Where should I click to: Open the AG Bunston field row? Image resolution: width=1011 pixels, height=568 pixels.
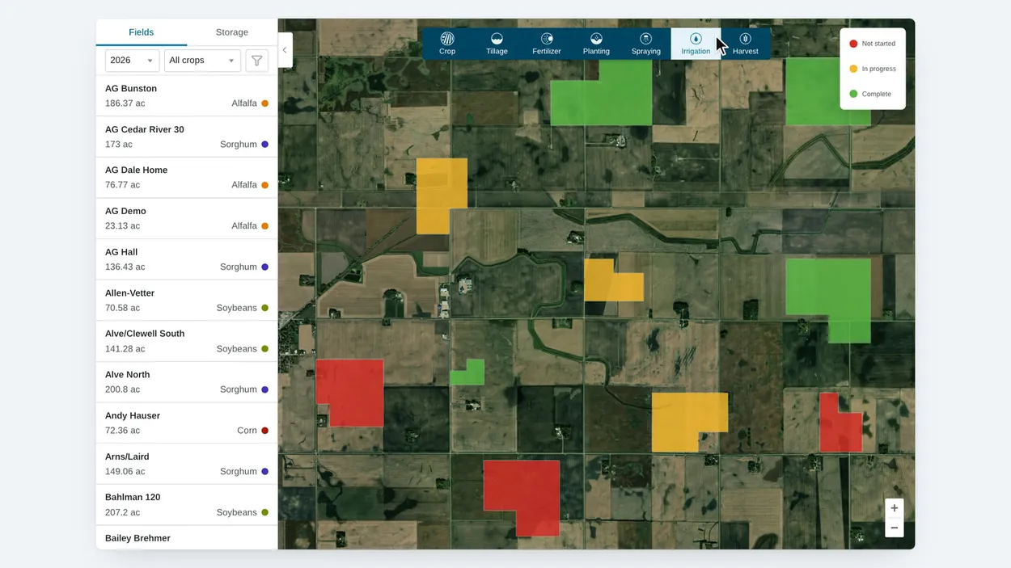coord(187,96)
